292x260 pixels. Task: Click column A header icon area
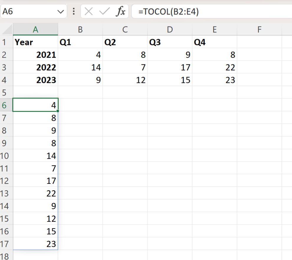(x=35, y=29)
